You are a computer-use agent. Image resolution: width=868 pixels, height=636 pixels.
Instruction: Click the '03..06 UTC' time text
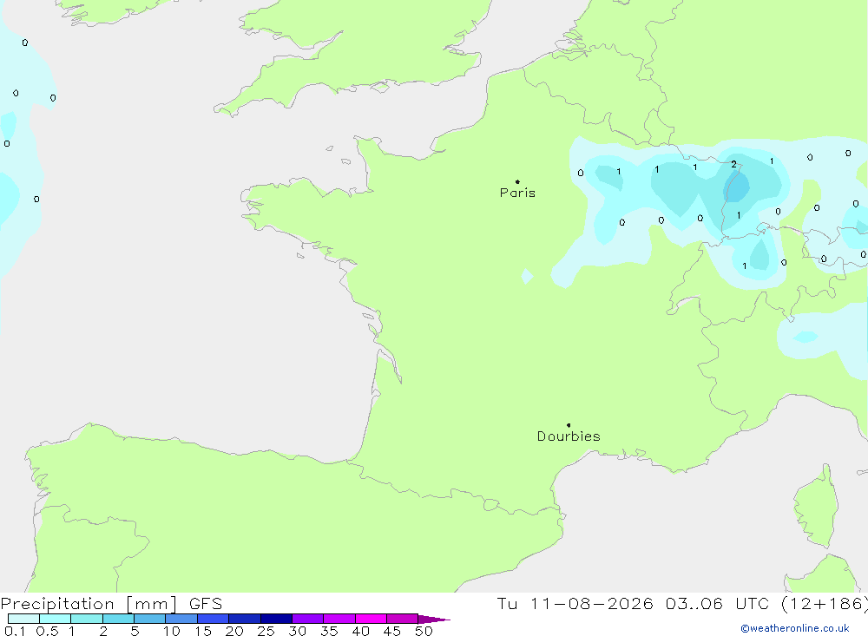tap(719, 604)
